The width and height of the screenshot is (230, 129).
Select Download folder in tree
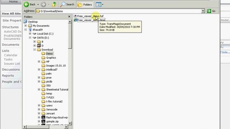[x=47, y=49]
